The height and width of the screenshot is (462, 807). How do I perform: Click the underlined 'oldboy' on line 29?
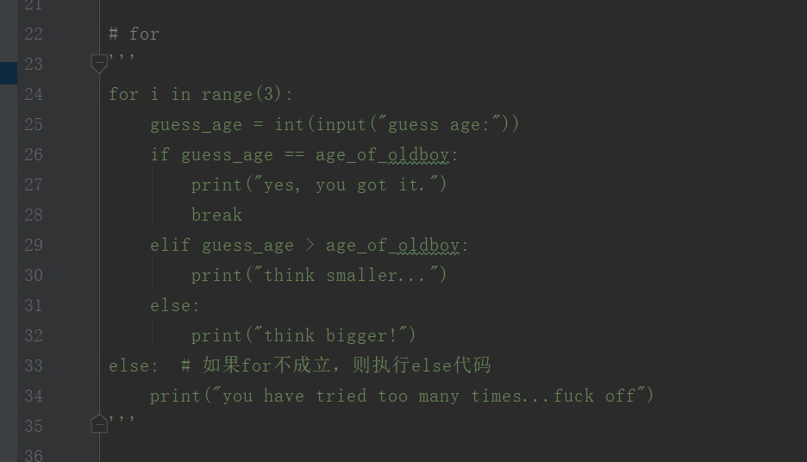tap(429, 246)
